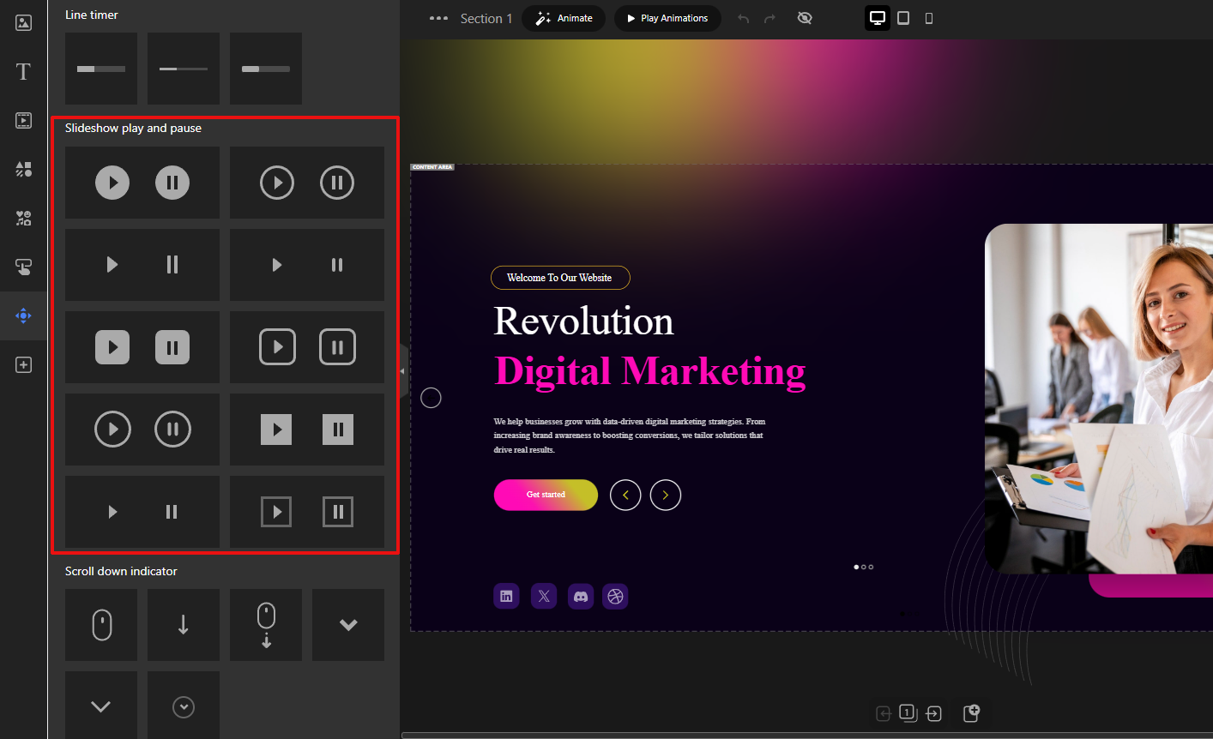Viewport: 1213px width, 739px height.
Task: Go to the next slide arrow icon
Action: tap(934, 713)
